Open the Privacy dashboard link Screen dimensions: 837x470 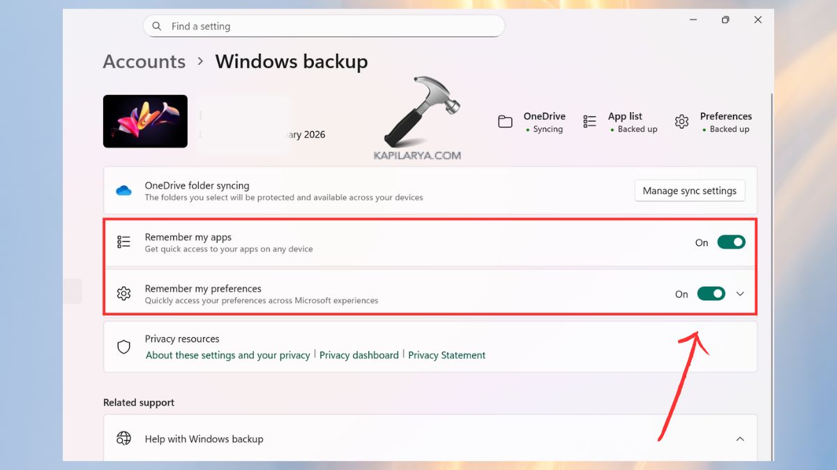[x=359, y=355]
